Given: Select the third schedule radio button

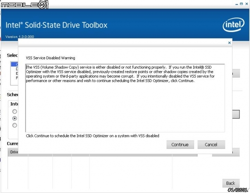Looking at the screenshot, I should (x=14, y=126).
